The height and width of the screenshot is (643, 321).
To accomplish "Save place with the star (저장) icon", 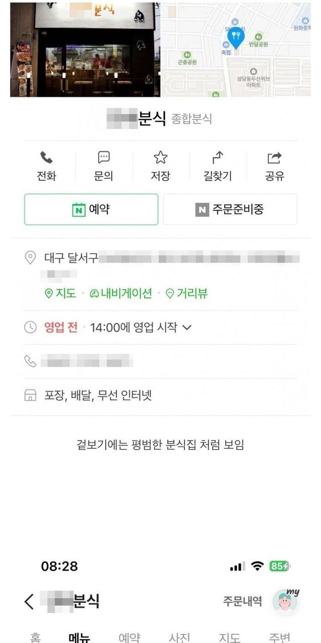I will (160, 158).
